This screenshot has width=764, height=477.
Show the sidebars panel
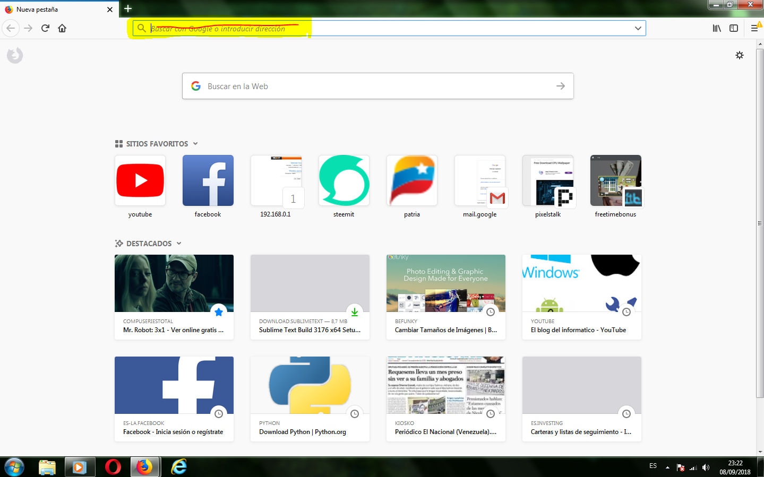pos(734,28)
